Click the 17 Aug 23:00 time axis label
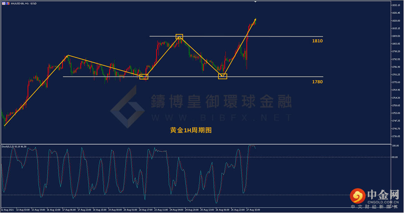The image size is (404, 213). point(84,210)
